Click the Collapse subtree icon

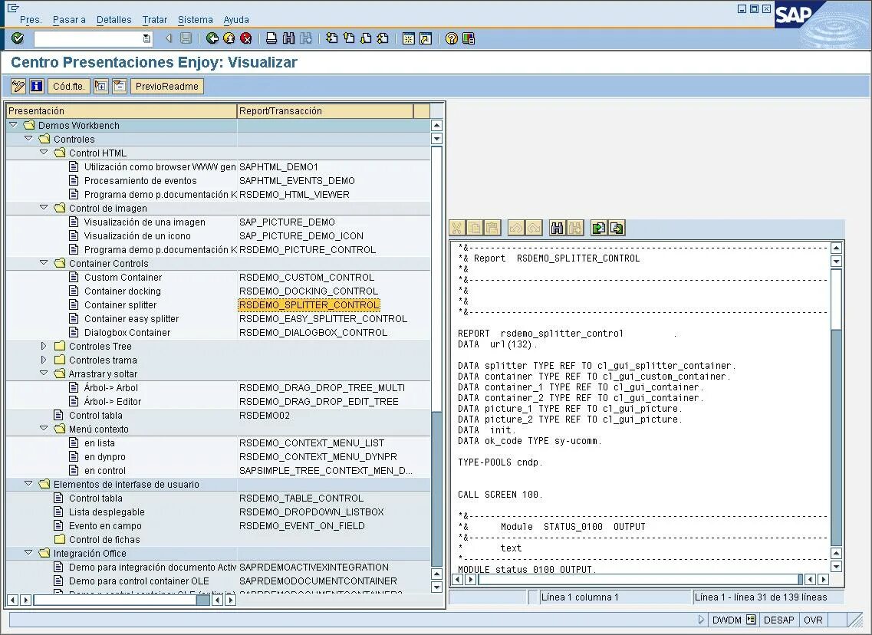(120, 86)
